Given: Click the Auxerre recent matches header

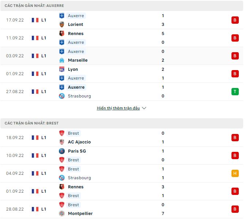Looking at the screenshot, I should click(34, 6).
